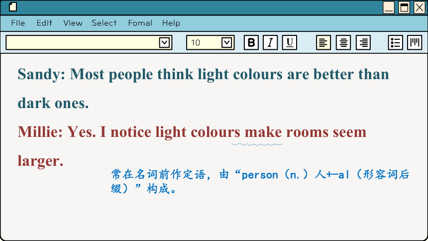The image size is (428, 241).
Task: Open the Edit menu
Action: click(x=44, y=23)
